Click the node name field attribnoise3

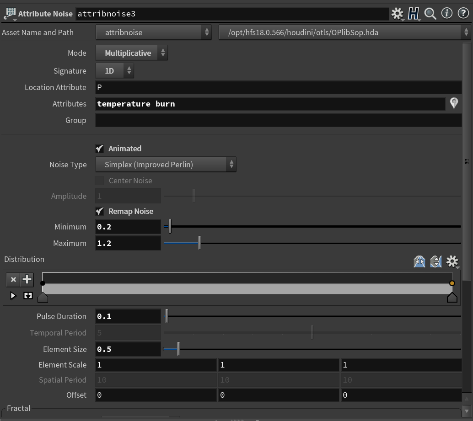232,14
